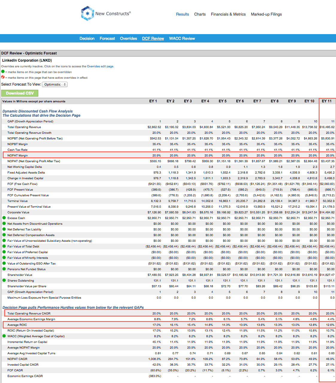This screenshot has height=383, width=336.
Task: Navigate to Marked-up Filings
Action: click(x=266, y=14)
